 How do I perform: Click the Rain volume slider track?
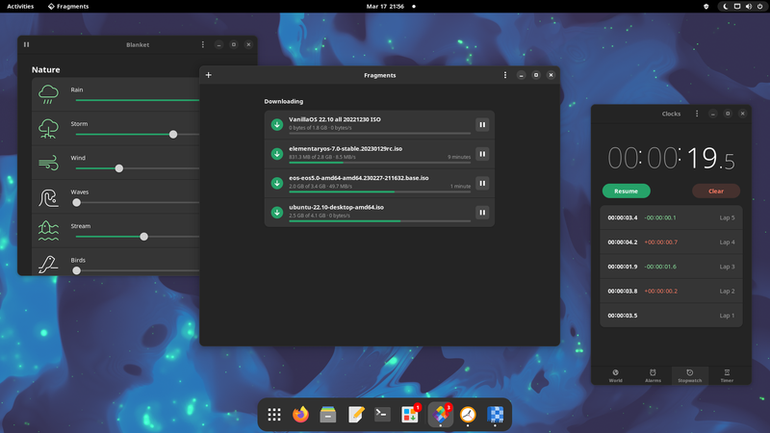point(138,100)
